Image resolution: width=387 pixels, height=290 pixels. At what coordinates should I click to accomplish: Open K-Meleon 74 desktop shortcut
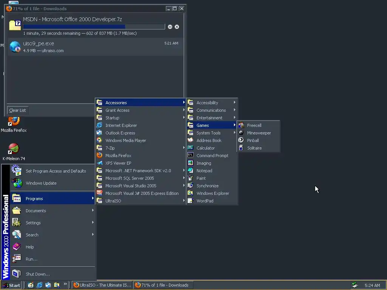[x=14, y=152]
